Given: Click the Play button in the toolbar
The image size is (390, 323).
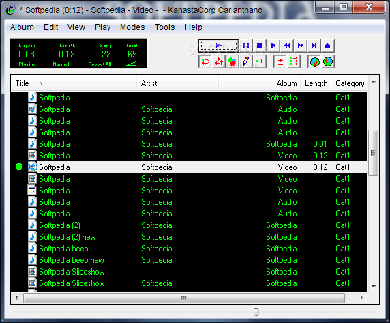Looking at the screenshot, I should pos(219,46).
